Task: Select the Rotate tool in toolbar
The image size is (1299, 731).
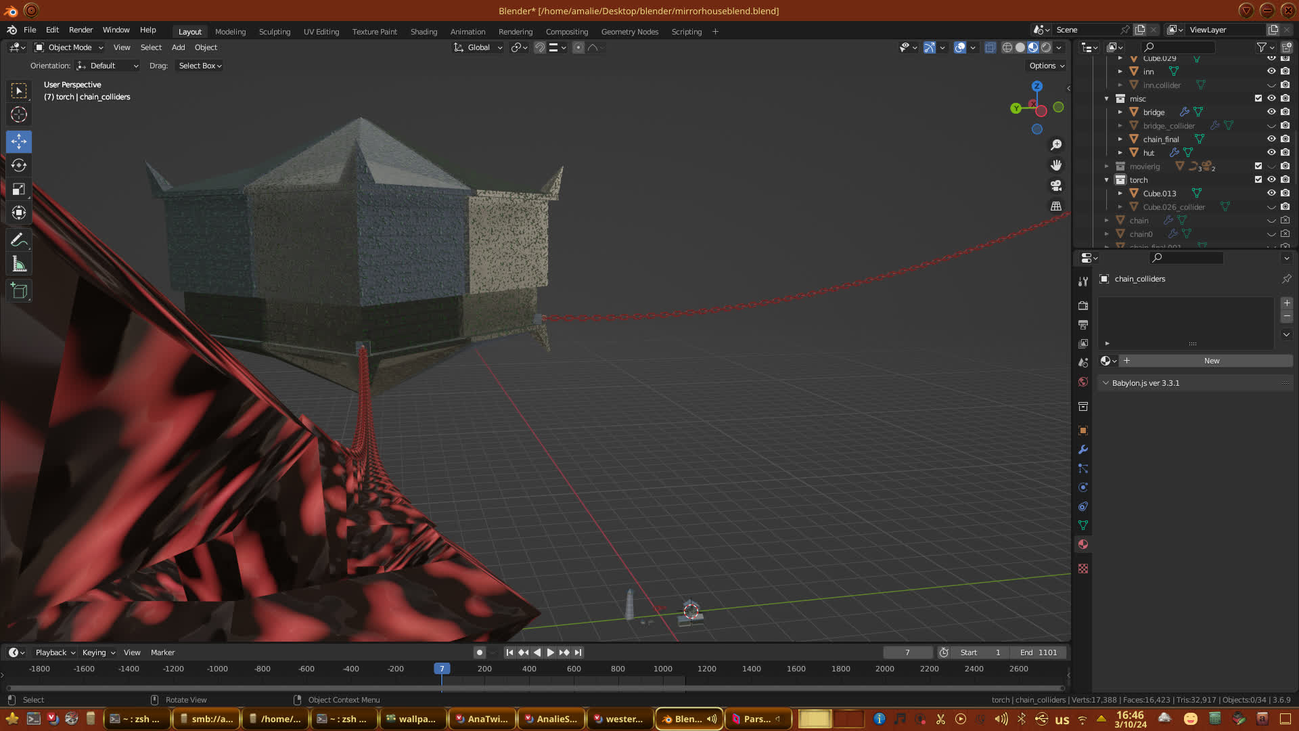Action: point(19,165)
